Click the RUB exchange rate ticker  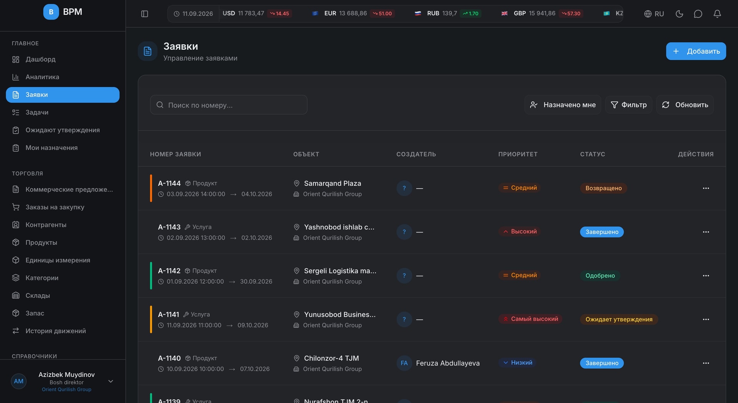point(448,13)
